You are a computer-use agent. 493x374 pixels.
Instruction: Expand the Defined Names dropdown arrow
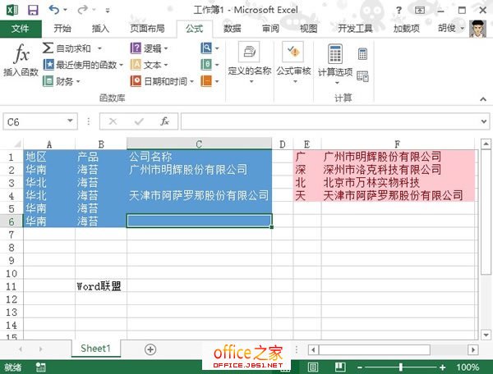click(251, 82)
